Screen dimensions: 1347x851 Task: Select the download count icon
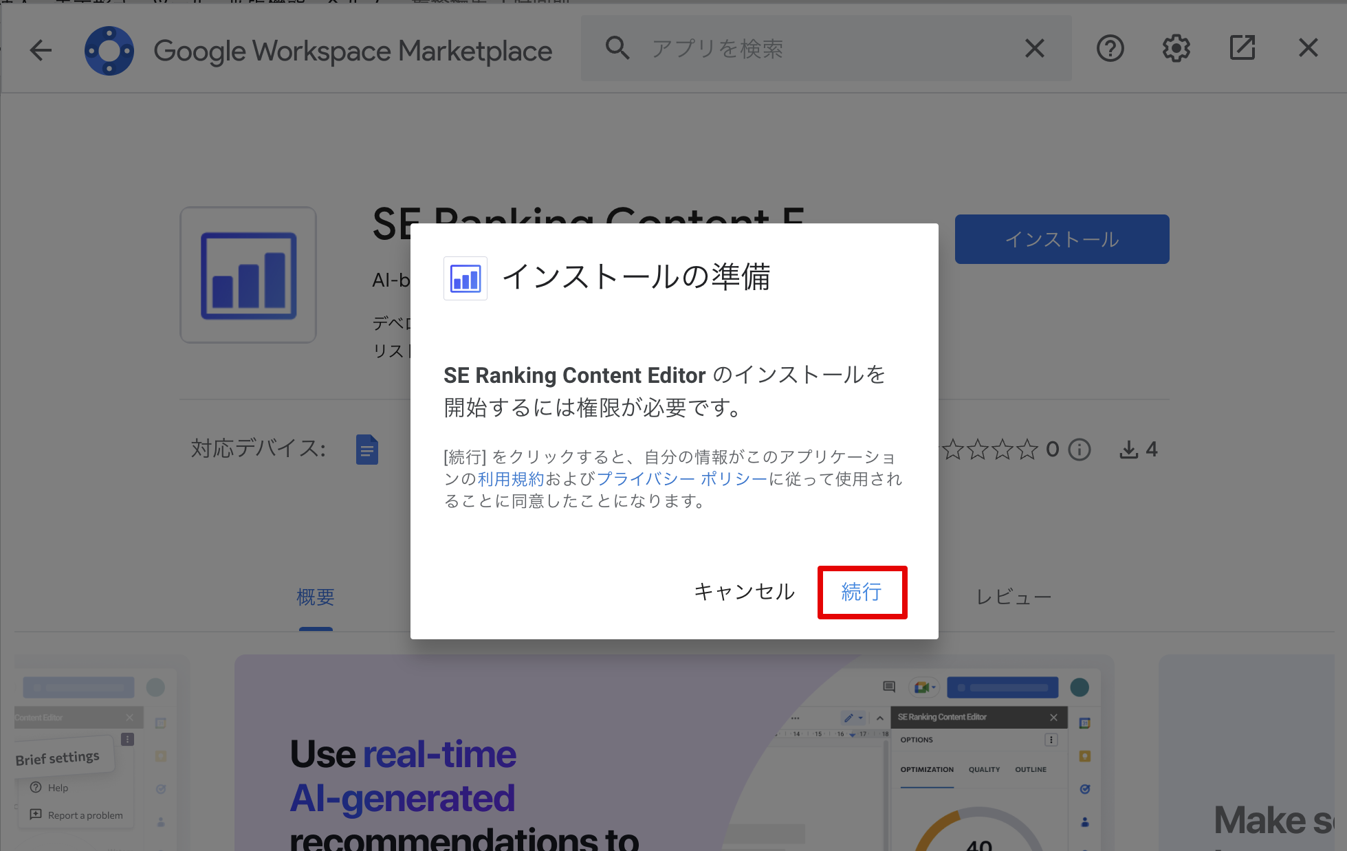(1128, 450)
